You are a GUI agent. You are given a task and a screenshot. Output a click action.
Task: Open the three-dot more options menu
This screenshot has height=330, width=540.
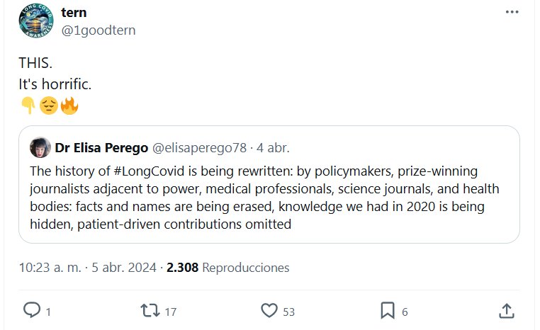512,13
